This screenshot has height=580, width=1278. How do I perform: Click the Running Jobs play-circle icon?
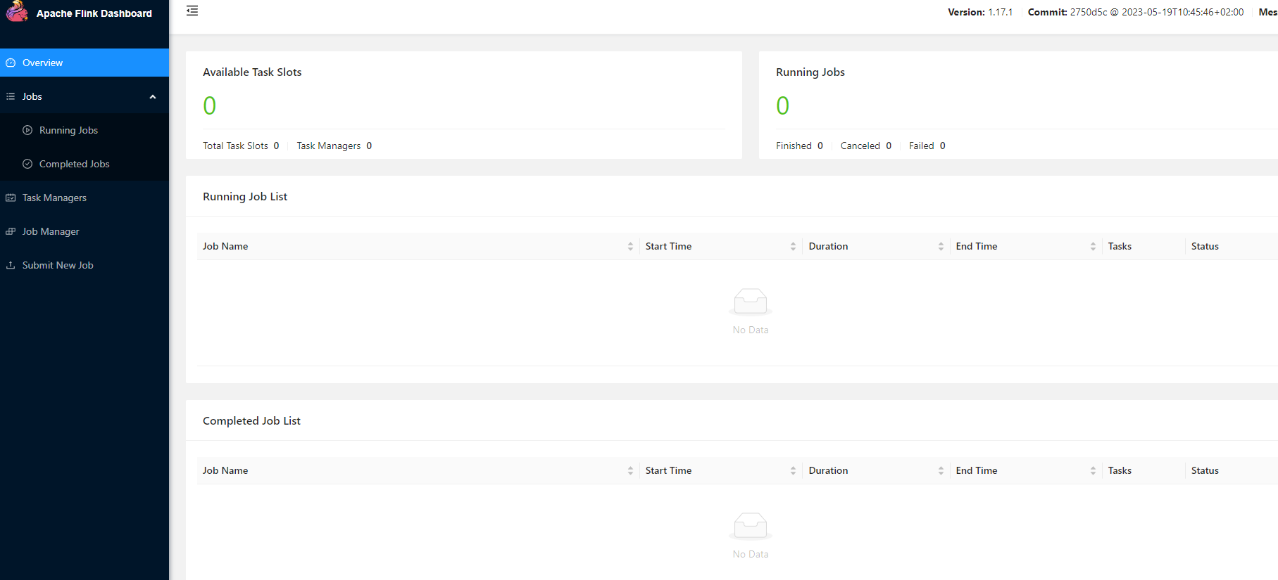pos(27,130)
